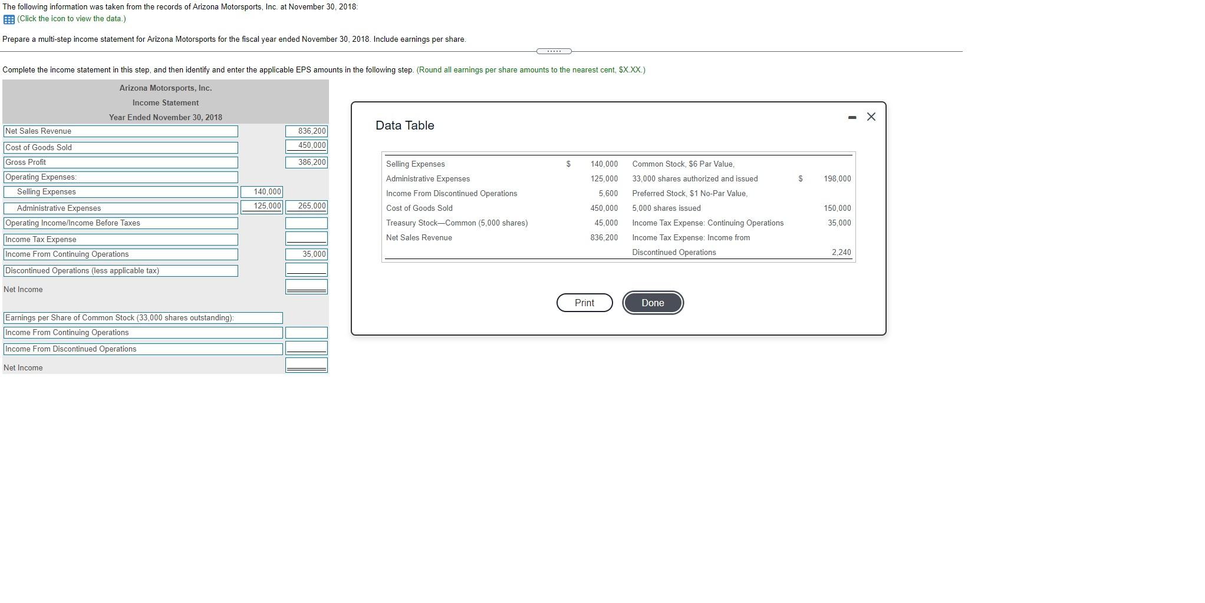
Task: Click the EPS continuing operations amount field
Action: point(307,333)
